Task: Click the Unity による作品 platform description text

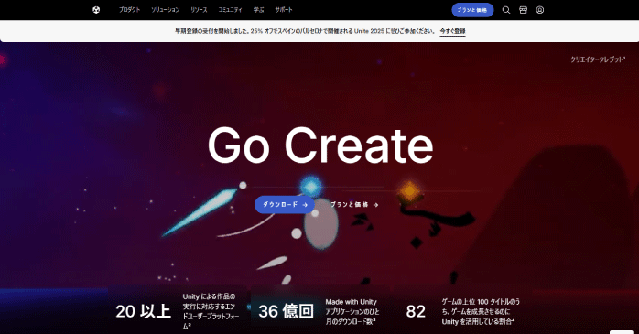Action: pos(211,311)
